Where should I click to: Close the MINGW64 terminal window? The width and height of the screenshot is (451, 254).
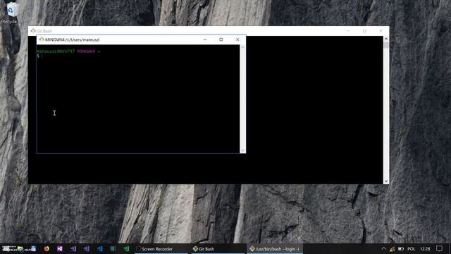point(237,40)
